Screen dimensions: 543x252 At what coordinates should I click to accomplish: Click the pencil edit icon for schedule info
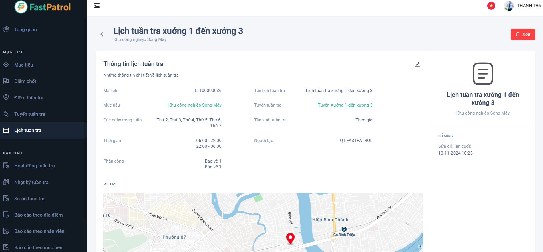point(417,64)
